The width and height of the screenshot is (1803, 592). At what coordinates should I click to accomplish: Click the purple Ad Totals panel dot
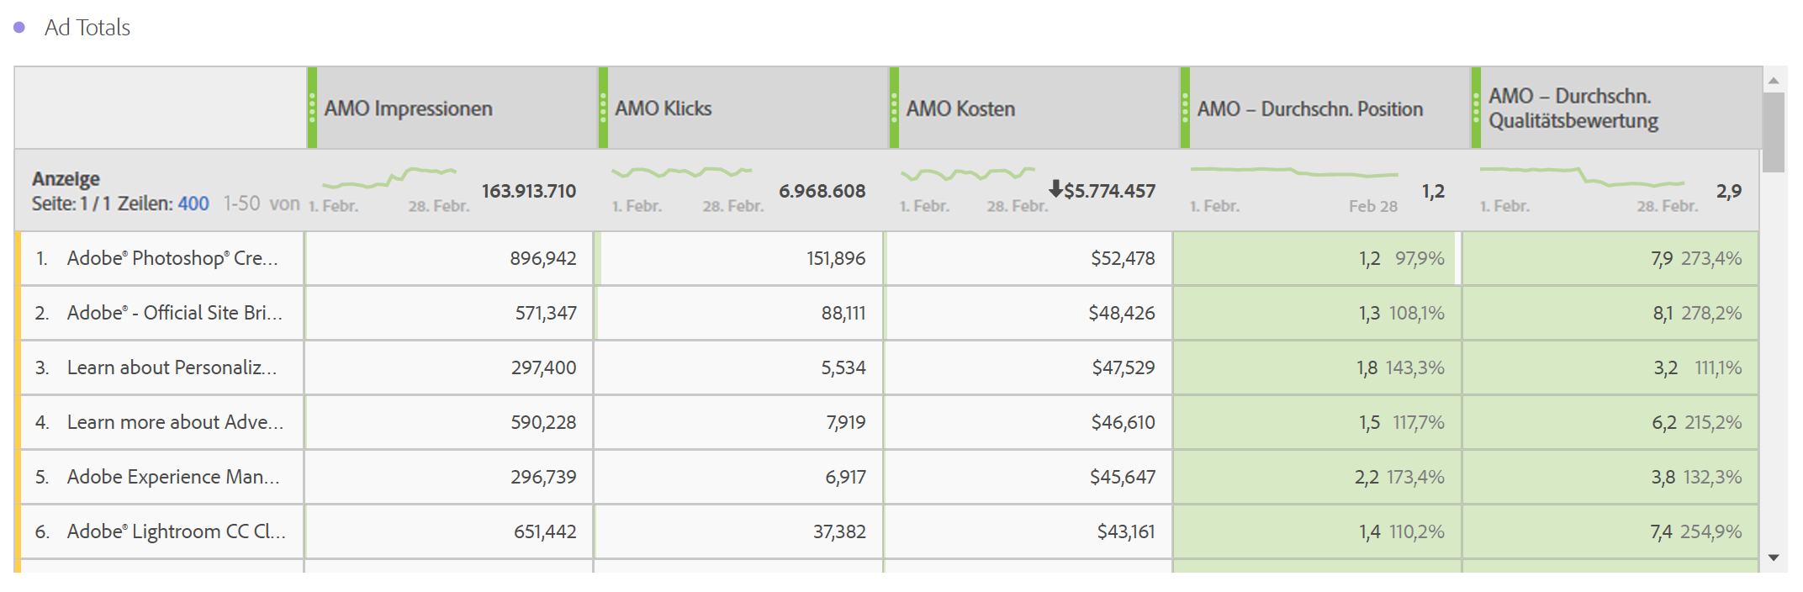19,28
